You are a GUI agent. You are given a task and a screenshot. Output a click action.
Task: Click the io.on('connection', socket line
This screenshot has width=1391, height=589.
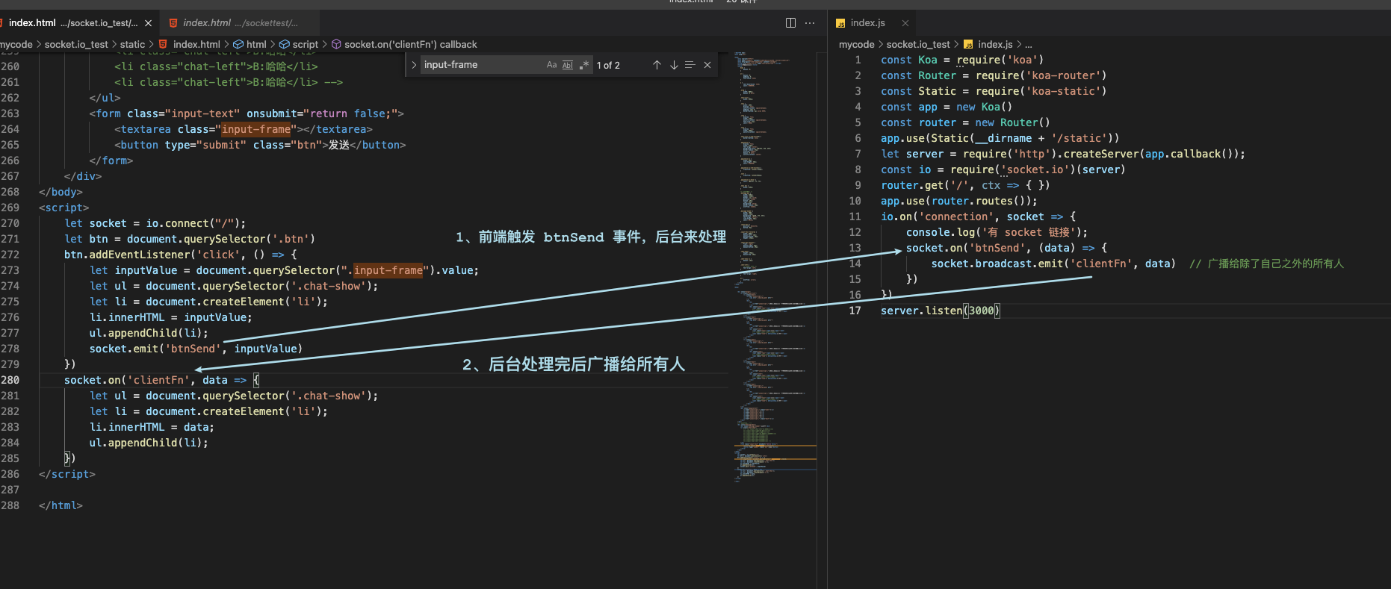click(x=978, y=216)
